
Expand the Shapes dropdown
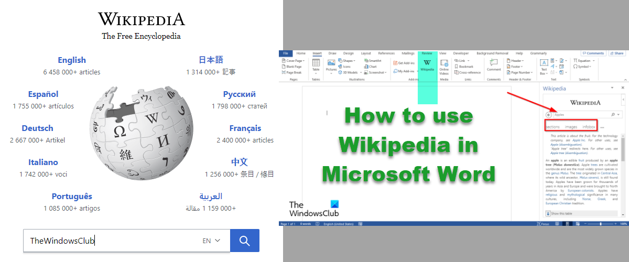pyautogui.click(x=354, y=61)
